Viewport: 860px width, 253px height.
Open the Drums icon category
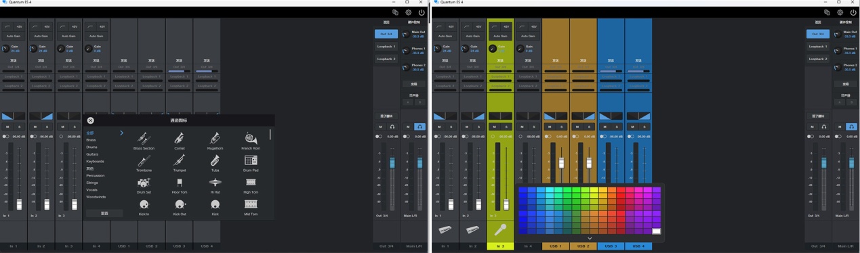[x=91, y=147]
